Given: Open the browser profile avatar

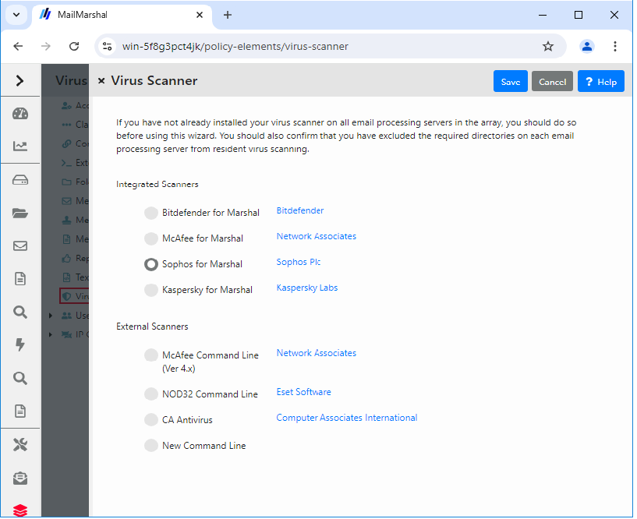Looking at the screenshot, I should coord(587,46).
